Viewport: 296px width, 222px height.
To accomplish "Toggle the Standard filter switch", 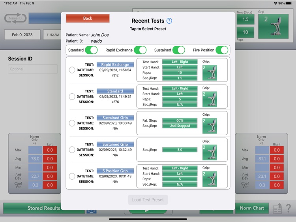I will click(91, 50).
